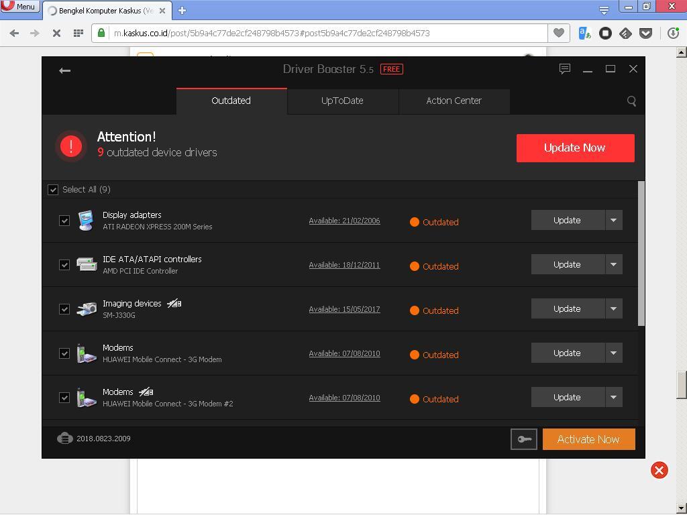Bookmark page with the heart icon
The height and width of the screenshot is (515, 687).
click(x=559, y=33)
